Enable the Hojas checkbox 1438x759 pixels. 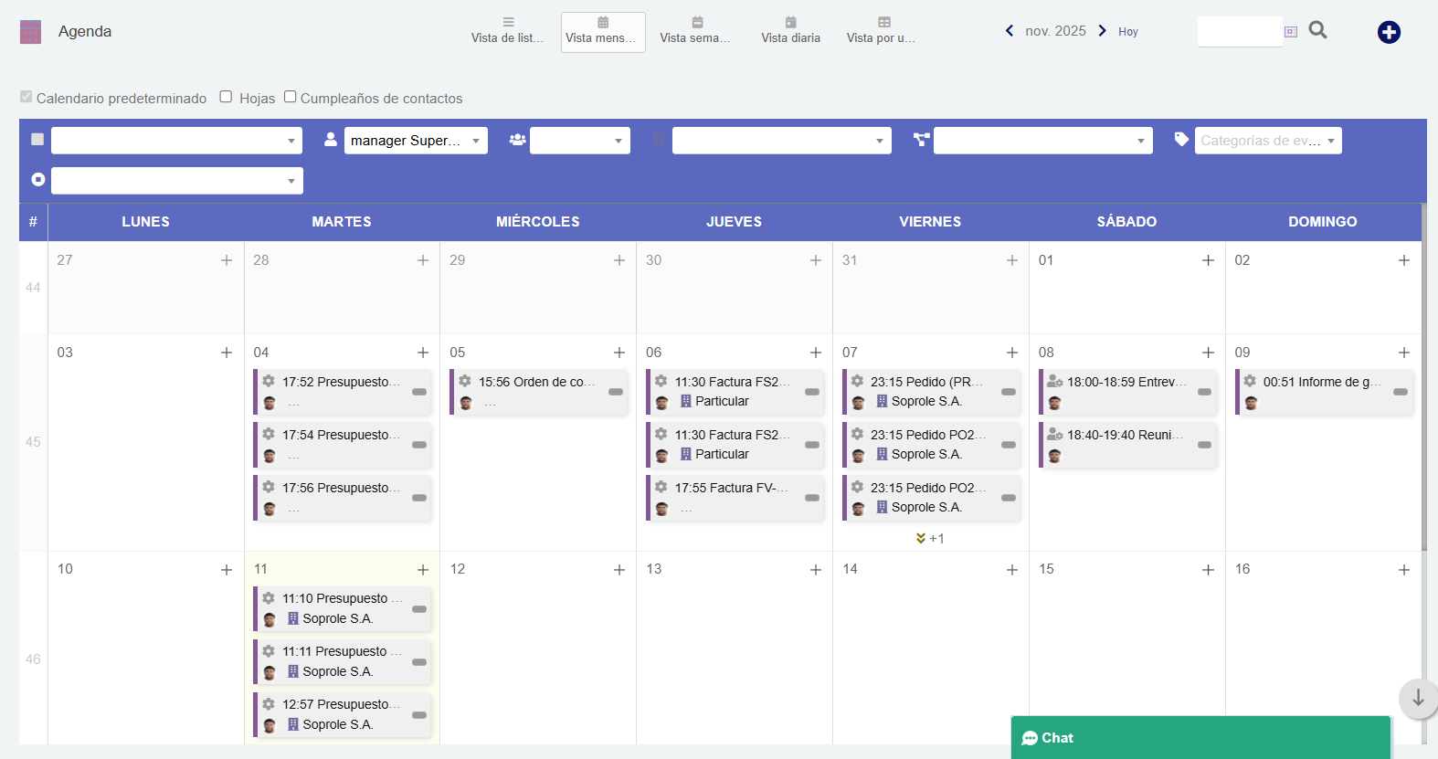click(x=226, y=97)
